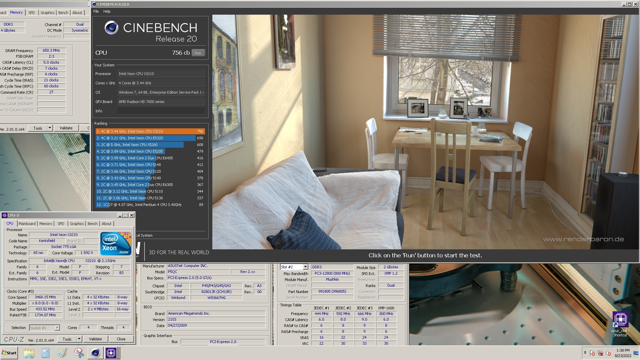Click the XMP-1600 frequency 800 MHz cell
The width and height of the screenshot is (640, 360).
[386, 314]
